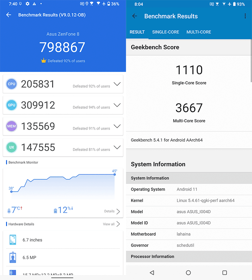
Task: Tap the total score 798867
Action: (x=62, y=47)
